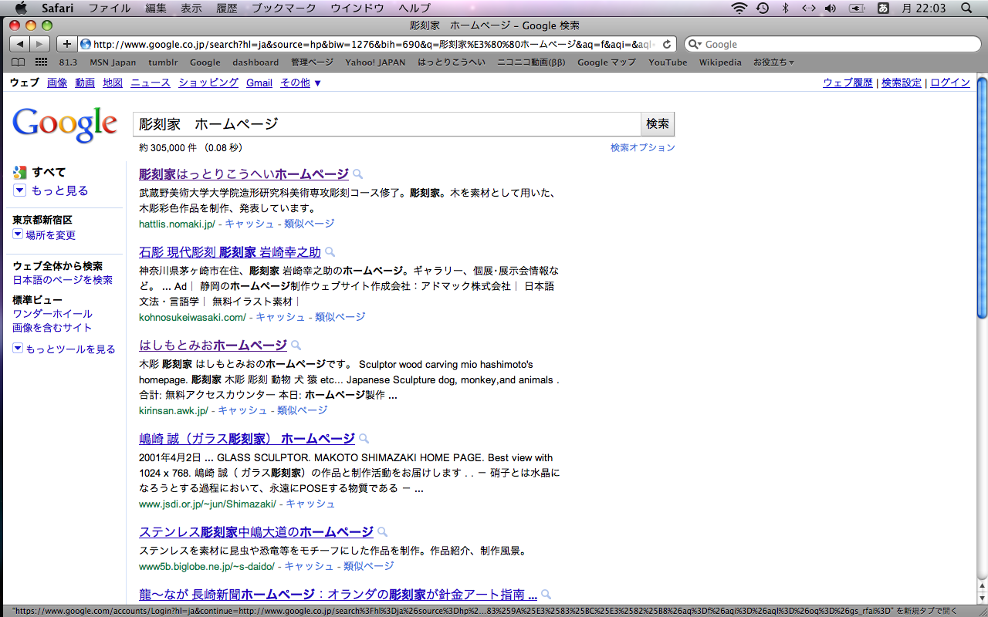This screenshot has width=988, height=617.
Task: Open 検索オプション link
Action: pos(643,147)
